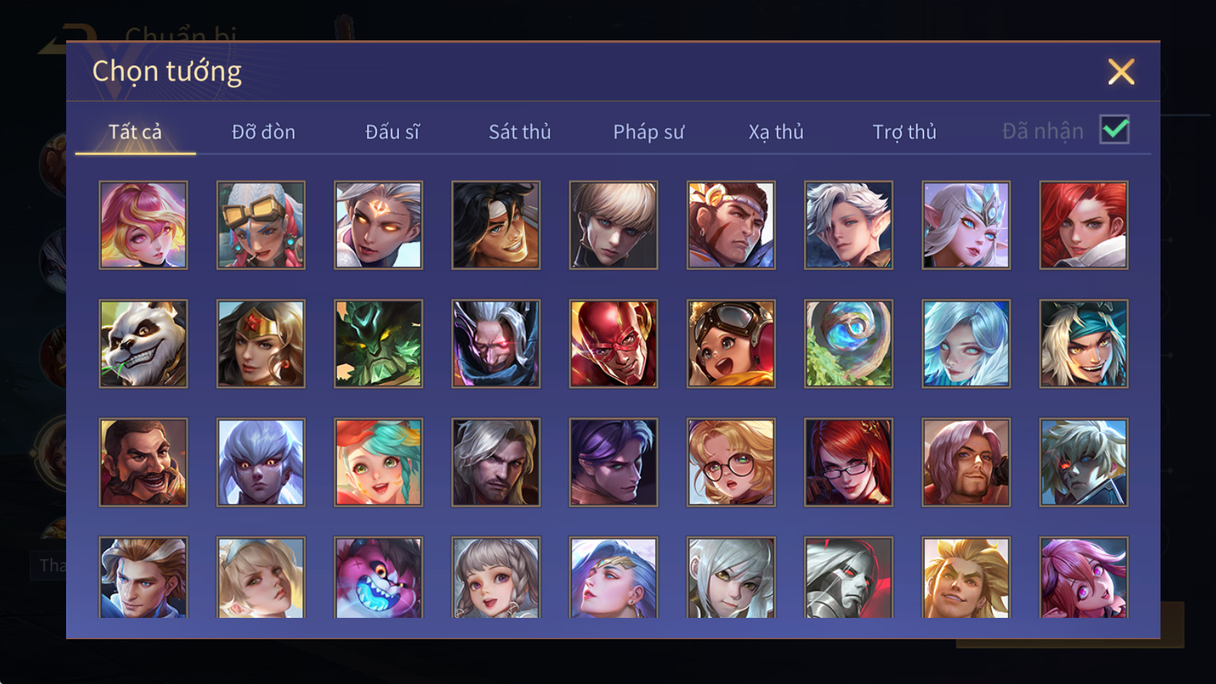Pick the purple grinning cat creature
Viewport: 1216px width, 684px height.
point(378,577)
